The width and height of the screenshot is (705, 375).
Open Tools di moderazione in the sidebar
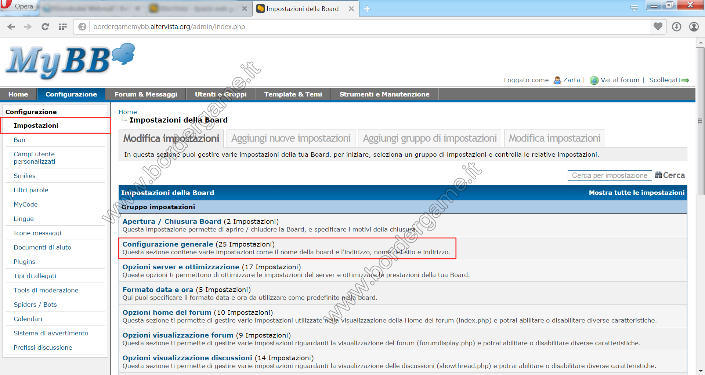(46, 290)
